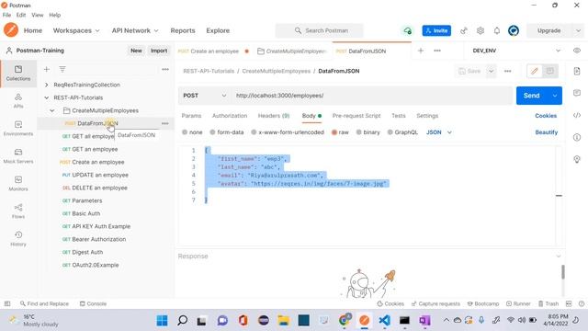Click the Beautify link
This screenshot has width=588, height=331.
(x=547, y=132)
